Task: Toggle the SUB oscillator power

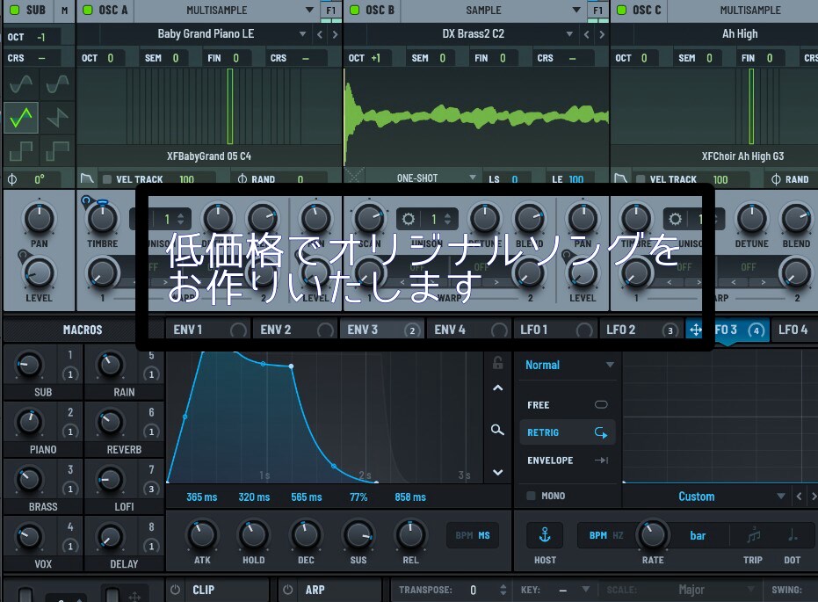Action: (x=15, y=10)
